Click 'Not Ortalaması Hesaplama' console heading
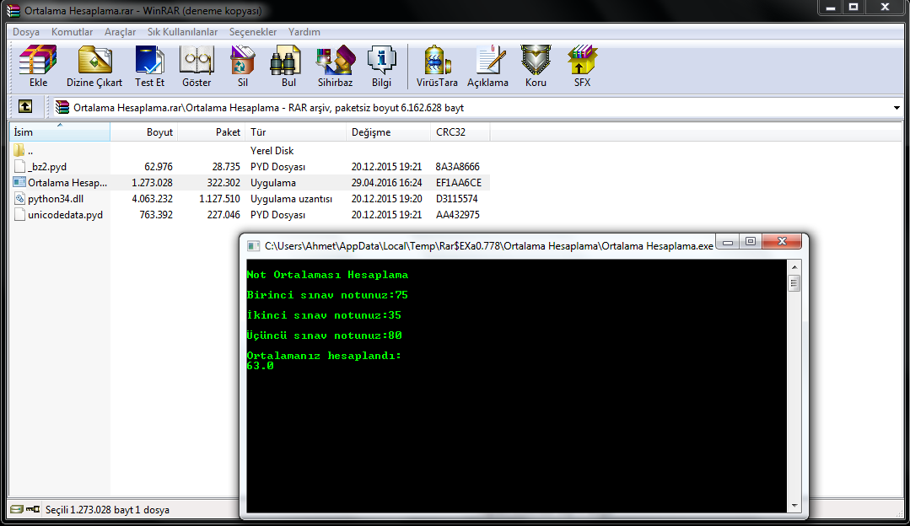910x526 pixels. 327,275
